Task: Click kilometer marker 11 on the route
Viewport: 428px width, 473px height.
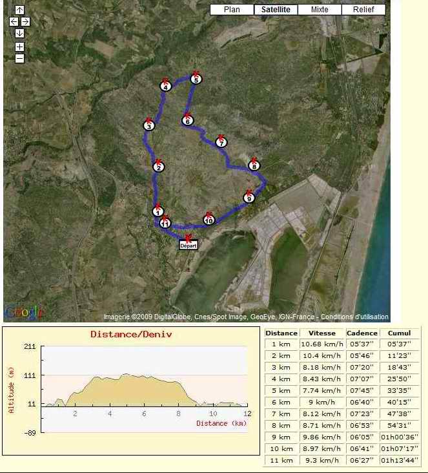Action: tap(165, 222)
